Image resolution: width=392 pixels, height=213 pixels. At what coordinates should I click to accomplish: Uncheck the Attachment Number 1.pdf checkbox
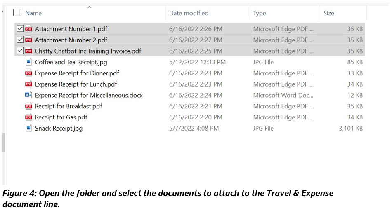tap(19, 29)
